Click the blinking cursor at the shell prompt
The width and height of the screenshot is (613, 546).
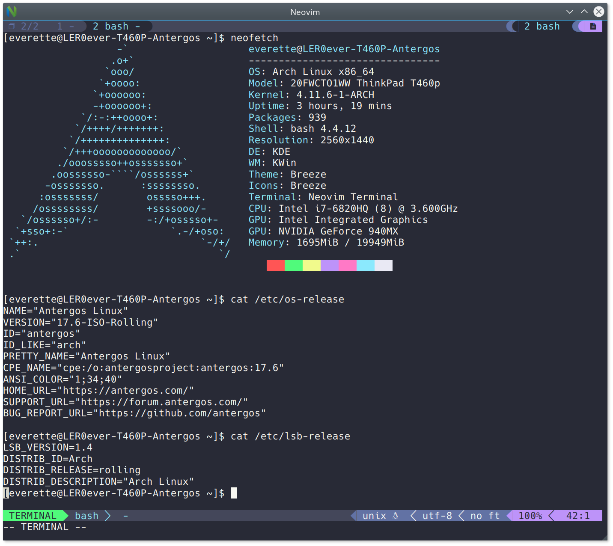coord(234,493)
